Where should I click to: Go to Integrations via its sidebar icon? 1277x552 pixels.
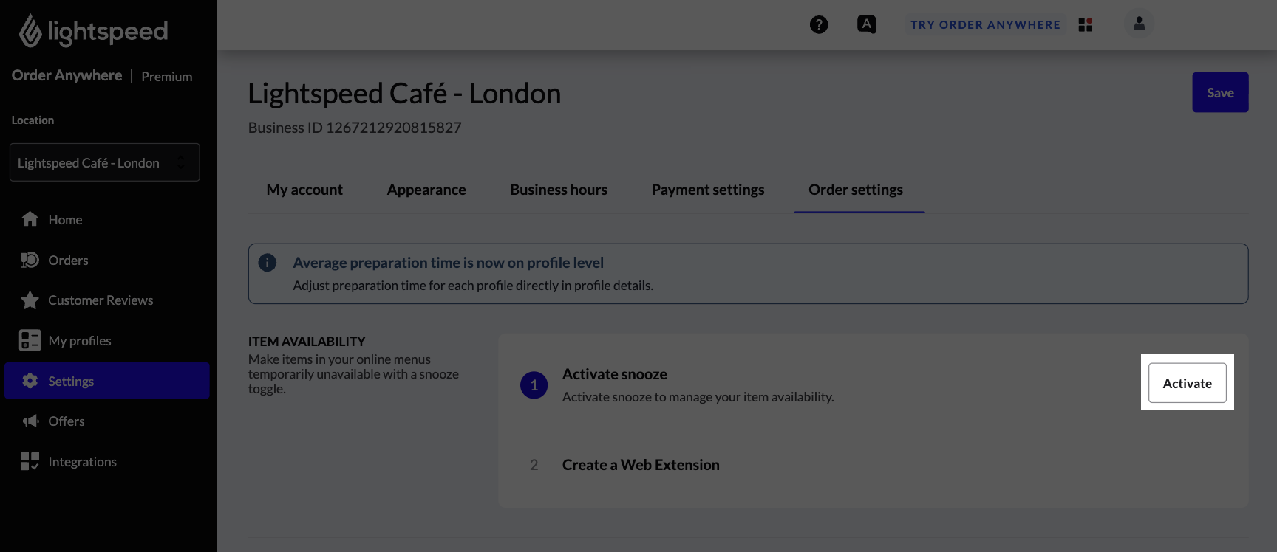82,461
